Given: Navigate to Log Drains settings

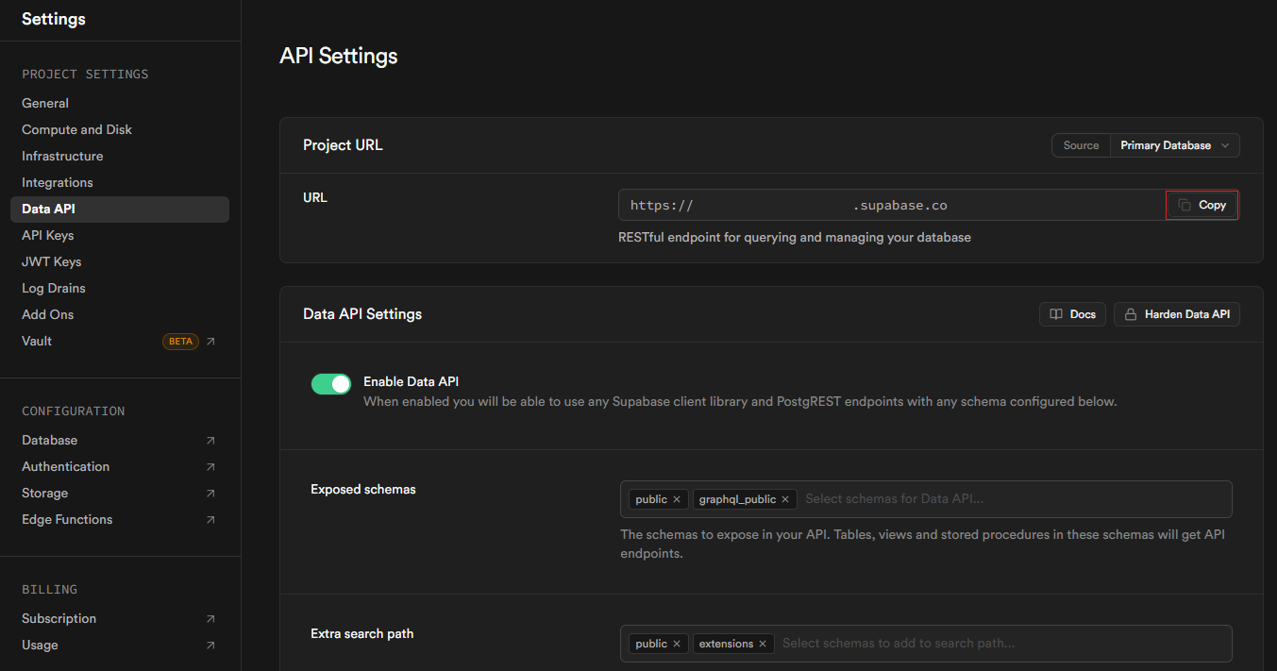Looking at the screenshot, I should (54, 288).
